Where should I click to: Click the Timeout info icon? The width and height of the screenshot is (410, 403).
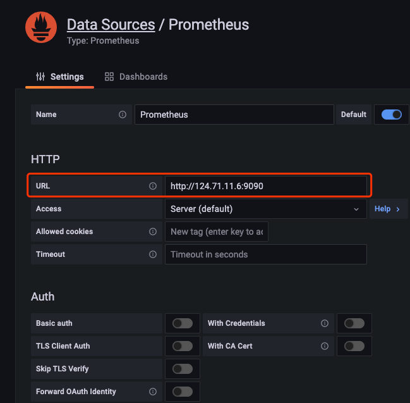[152, 254]
